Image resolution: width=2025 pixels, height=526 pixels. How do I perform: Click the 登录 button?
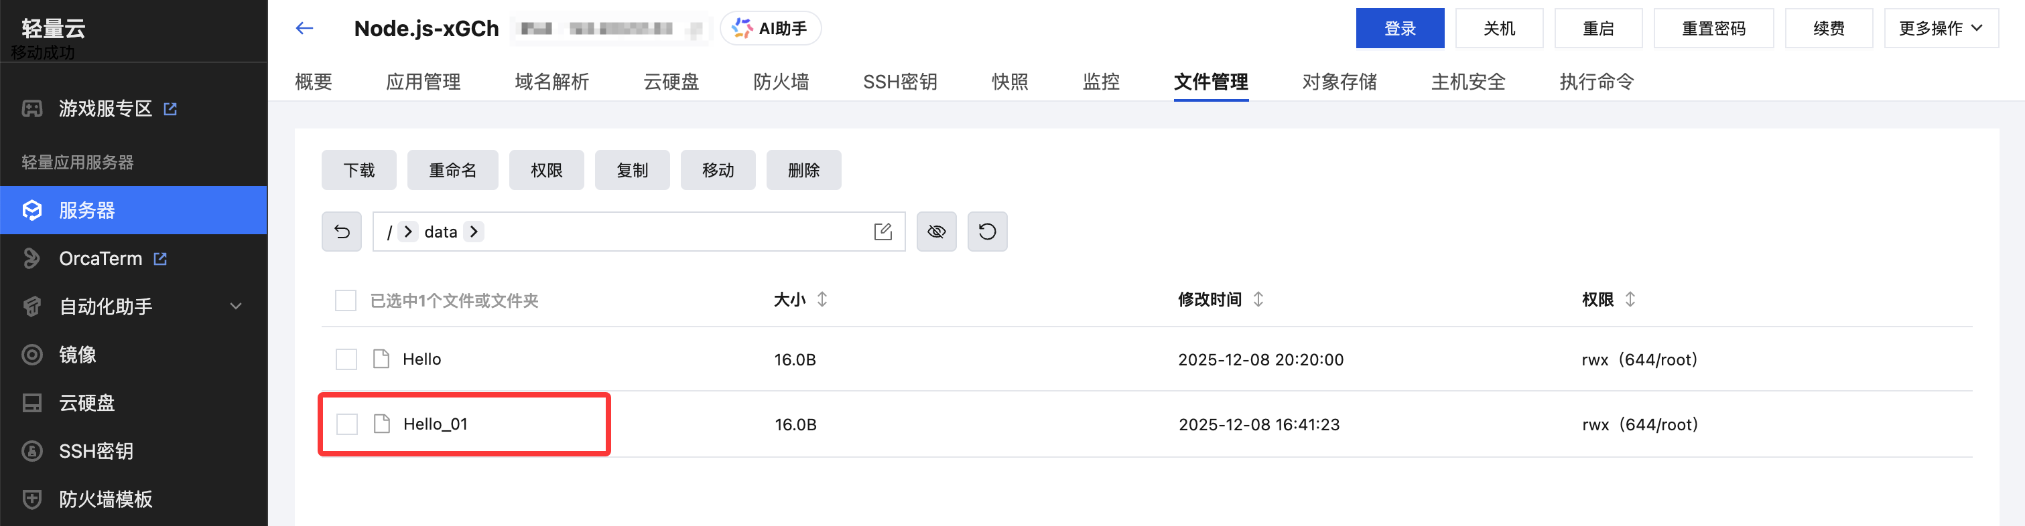(x=1399, y=29)
